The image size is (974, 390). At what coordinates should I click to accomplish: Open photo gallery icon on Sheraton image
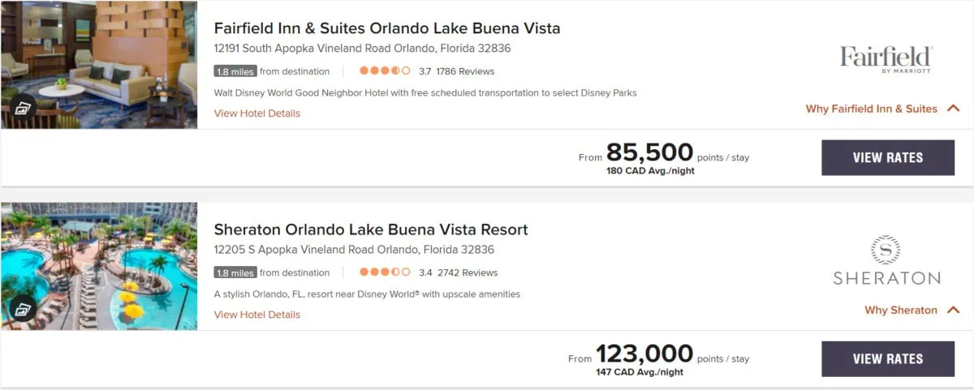point(22,309)
